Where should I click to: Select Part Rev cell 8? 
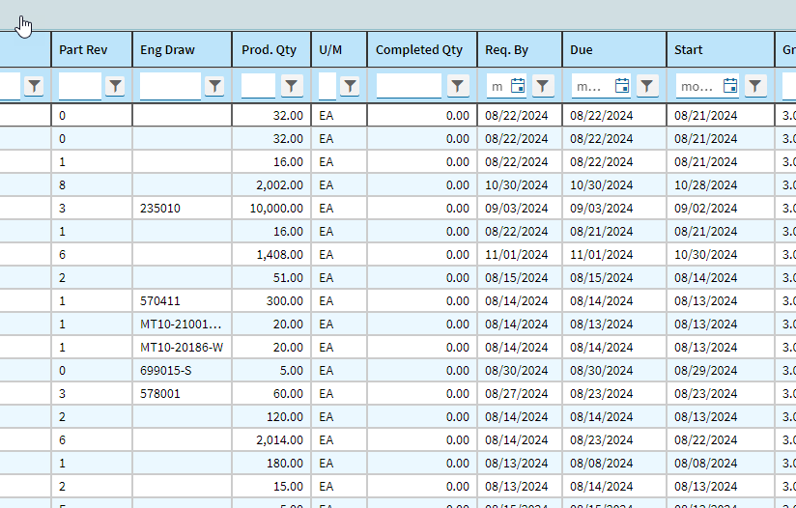[92, 185]
